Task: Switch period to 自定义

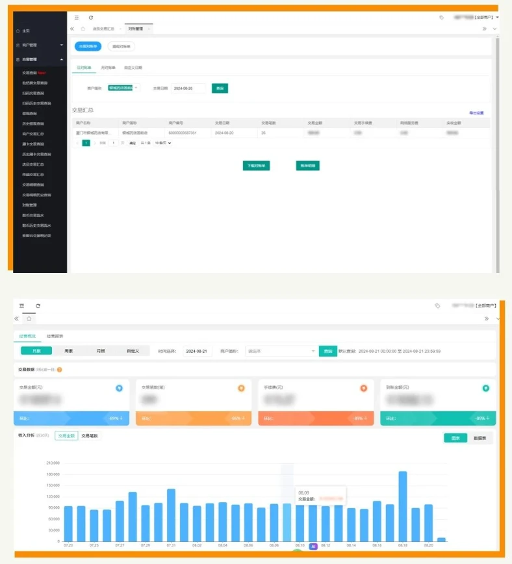Action: pos(133,351)
